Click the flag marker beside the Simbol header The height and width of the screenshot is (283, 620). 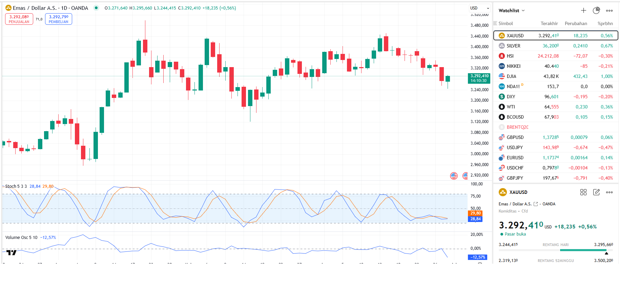[495, 23]
